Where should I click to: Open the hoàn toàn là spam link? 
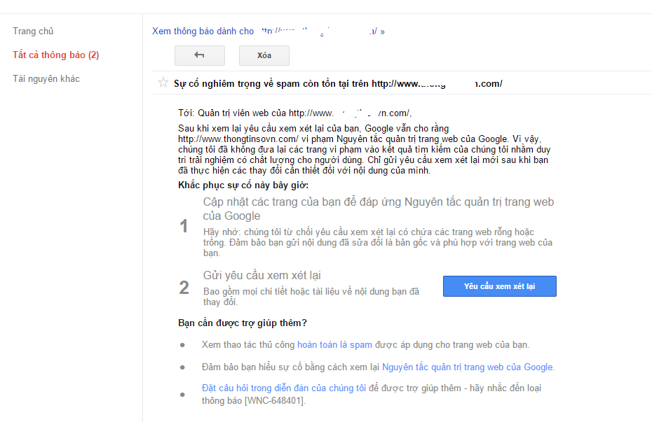point(334,345)
